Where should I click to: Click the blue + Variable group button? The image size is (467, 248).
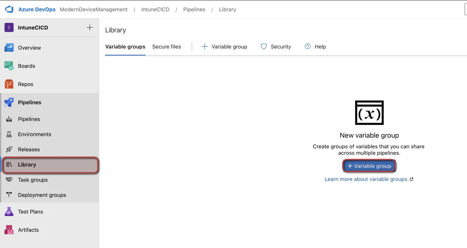(369, 166)
